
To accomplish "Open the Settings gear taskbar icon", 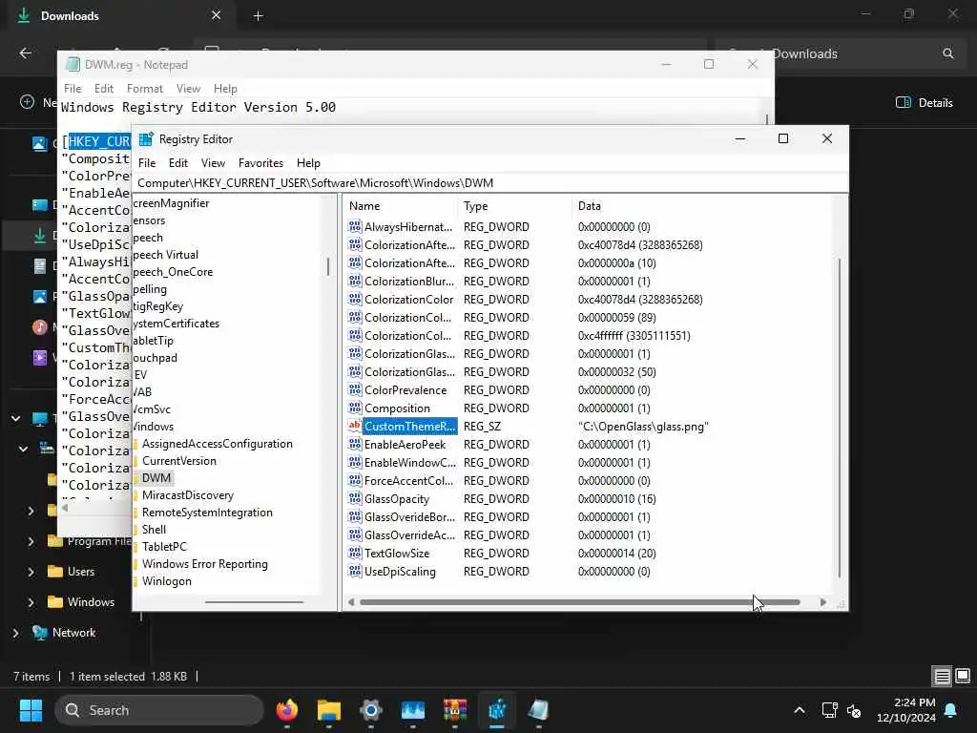I will pyautogui.click(x=371, y=710).
